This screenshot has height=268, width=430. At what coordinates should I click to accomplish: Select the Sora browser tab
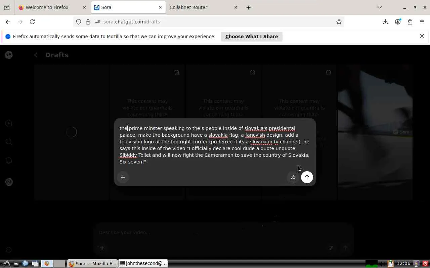click(x=128, y=7)
